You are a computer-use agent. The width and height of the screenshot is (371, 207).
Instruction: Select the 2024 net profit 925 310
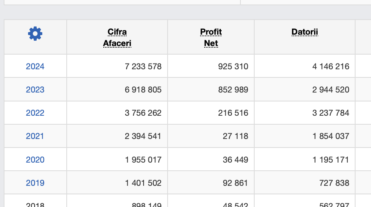pos(233,66)
